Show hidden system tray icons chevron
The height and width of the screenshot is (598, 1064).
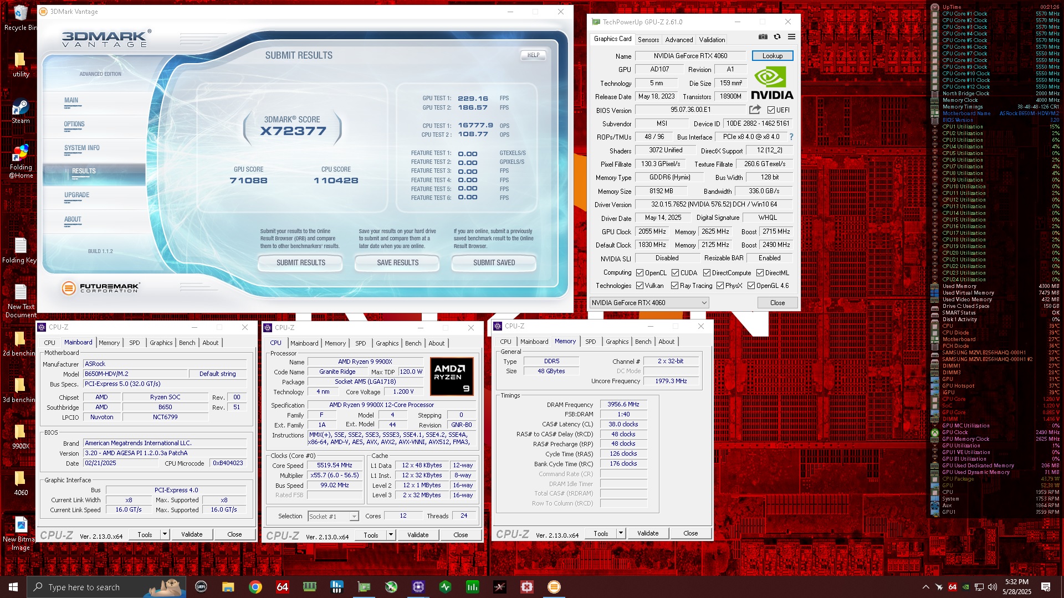(925, 587)
